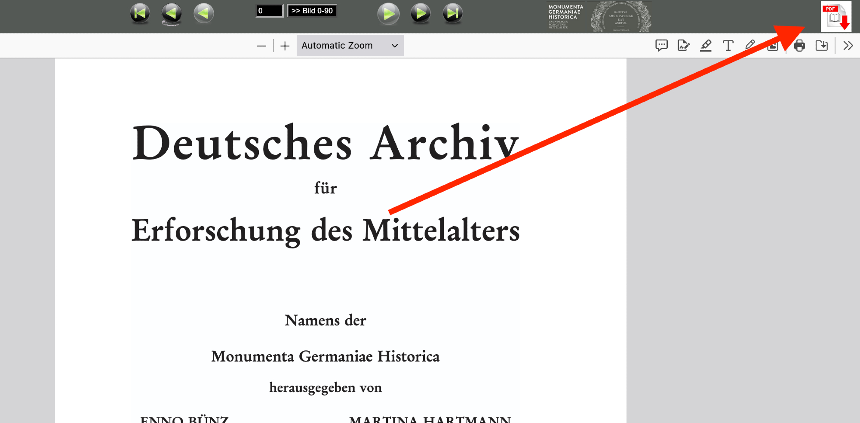Open the Monumenta Germaniae Historica logo link
Image resolution: width=860 pixels, height=423 pixels.
tap(599, 16)
